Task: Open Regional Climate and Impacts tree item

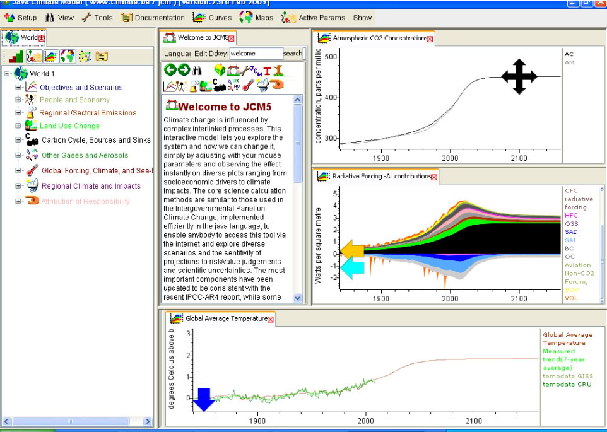Action: [91, 186]
